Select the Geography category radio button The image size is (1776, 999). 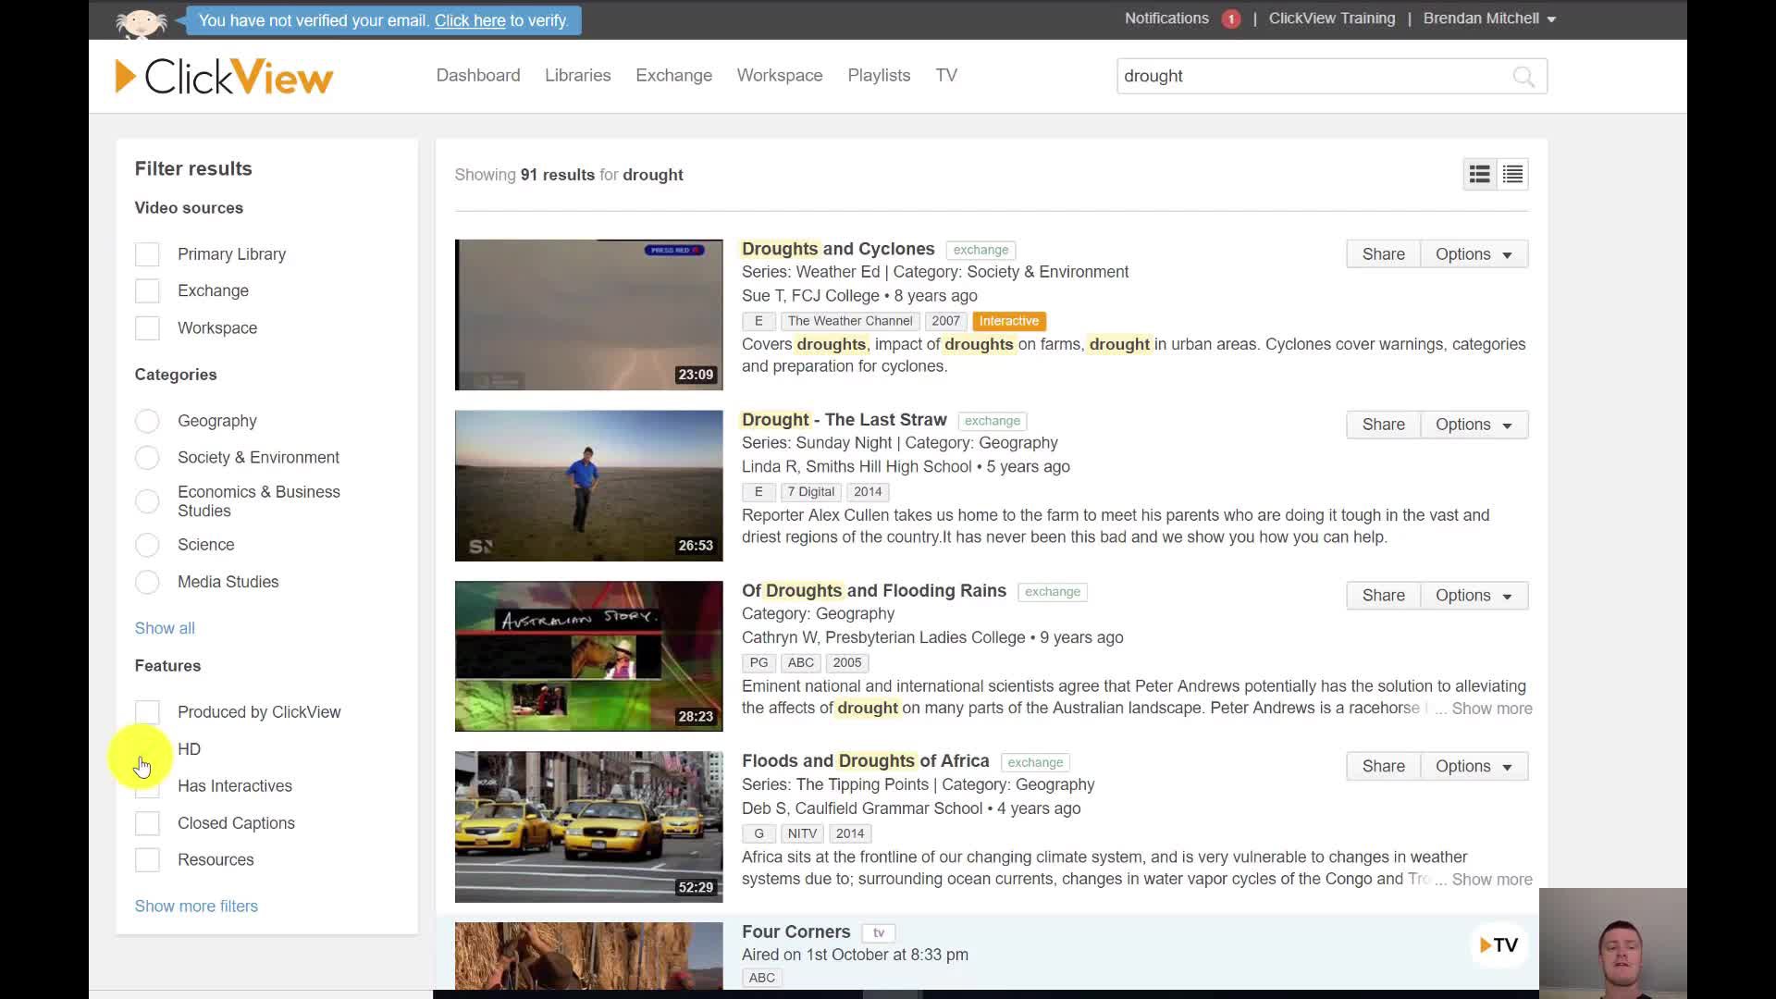147,421
